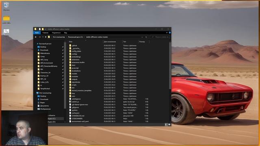Click Локальный диск (C:) in the breadcrumb
Viewport: 260px width, 146px height.
76,37
